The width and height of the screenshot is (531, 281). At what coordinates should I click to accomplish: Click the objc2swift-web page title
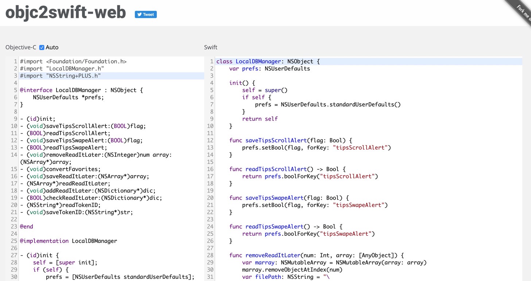tap(66, 13)
